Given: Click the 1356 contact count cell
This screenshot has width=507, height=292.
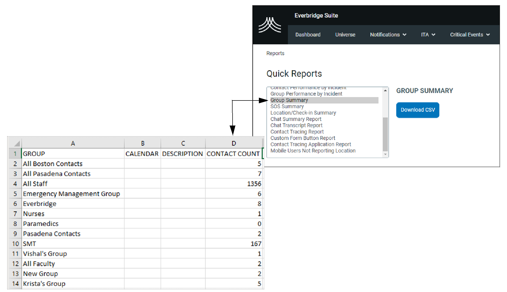Looking at the screenshot, I should coord(234,184).
